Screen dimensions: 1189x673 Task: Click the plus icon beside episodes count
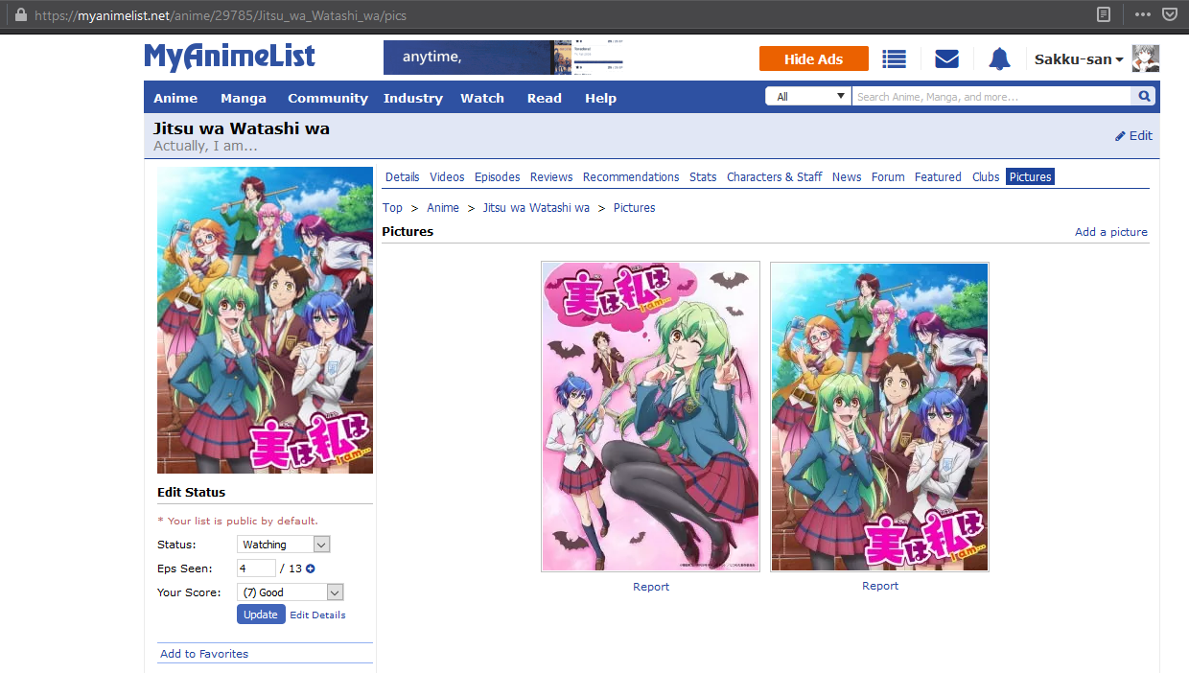(310, 569)
